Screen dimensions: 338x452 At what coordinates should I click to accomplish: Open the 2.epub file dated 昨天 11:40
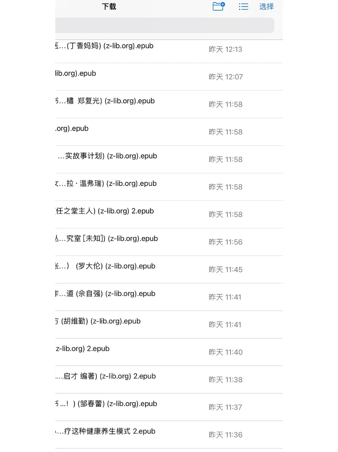click(169, 352)
